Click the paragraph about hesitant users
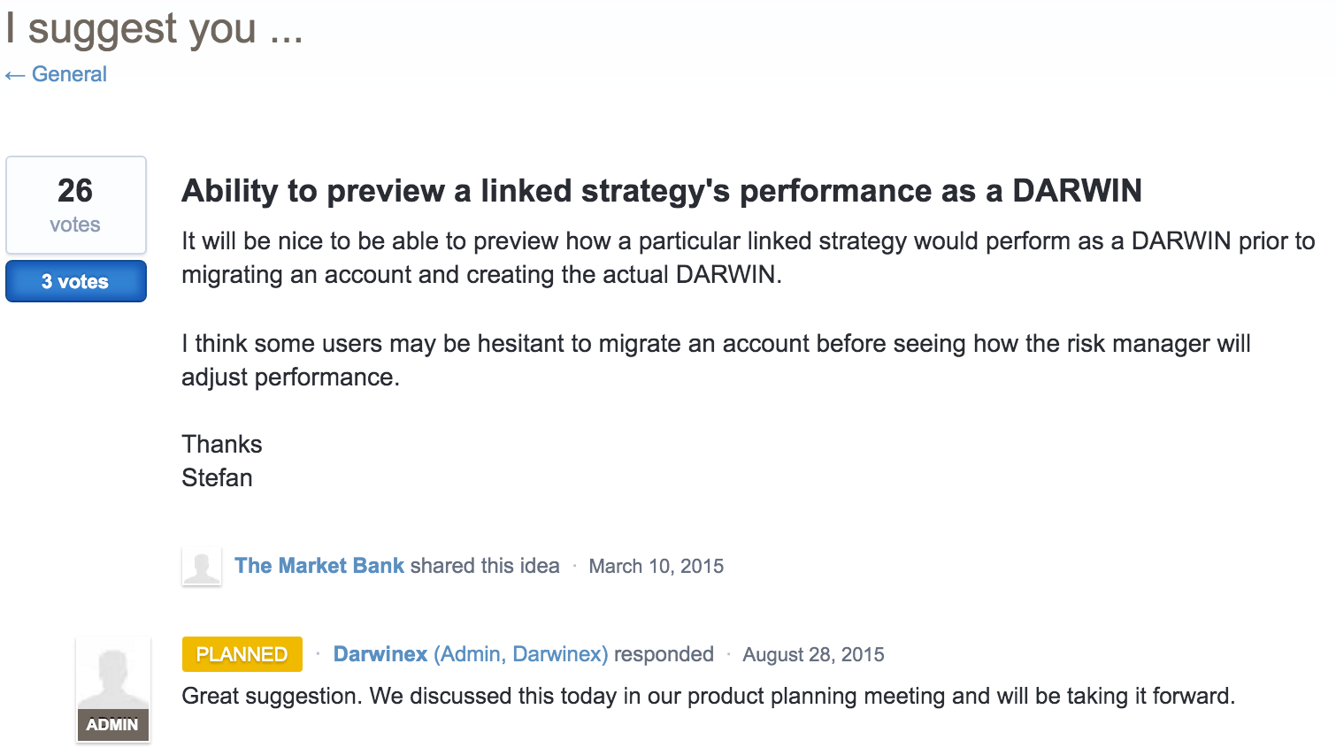Image resolution: width=1336 pixels, height=755 pixels. coord(715,360)
